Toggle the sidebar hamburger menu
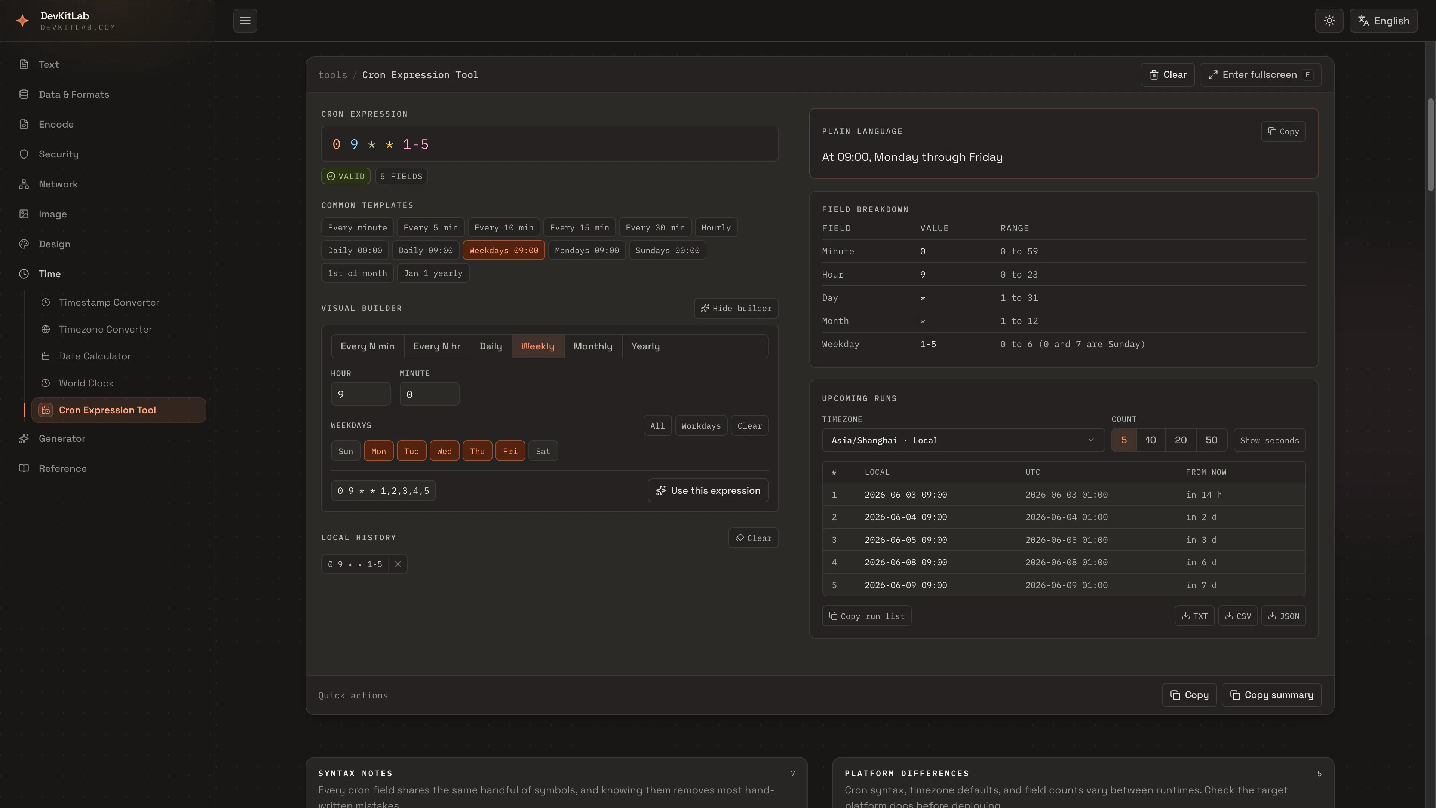 (245, 21)
